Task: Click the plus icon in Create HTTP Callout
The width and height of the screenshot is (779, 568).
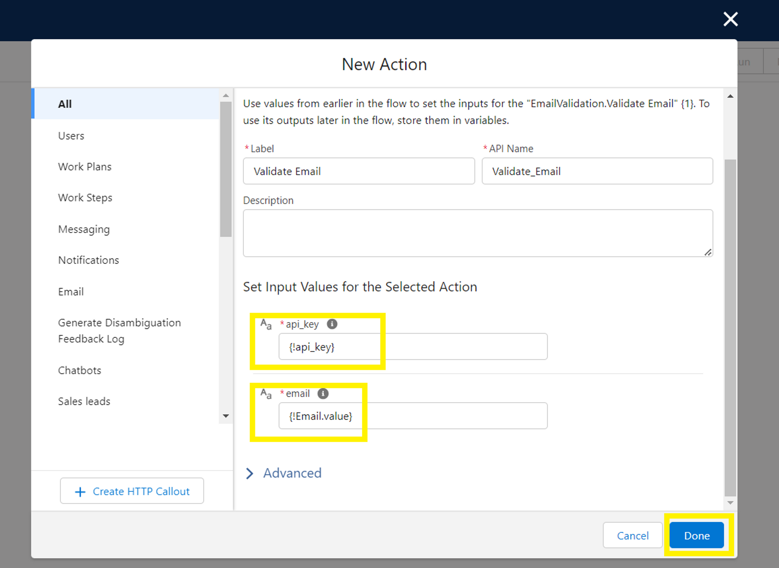Action: (80, 491)
